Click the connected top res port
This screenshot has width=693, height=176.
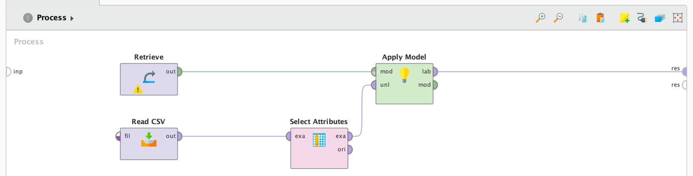(x=684, y=72)
